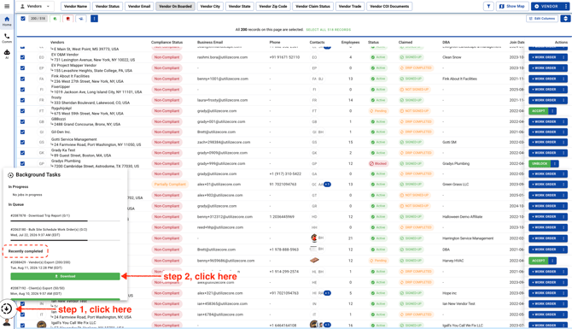572x329 pixels.
Task: Click the Edit Columns button
Action: [542, 18]
